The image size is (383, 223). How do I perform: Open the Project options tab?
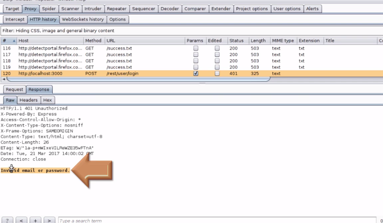(252, 9)
